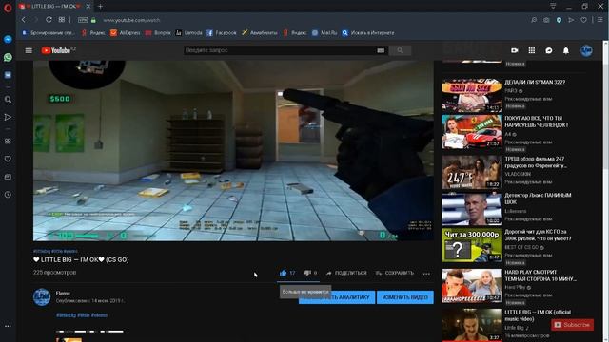Open AliExpress bookmark

[x=125, y=33]
